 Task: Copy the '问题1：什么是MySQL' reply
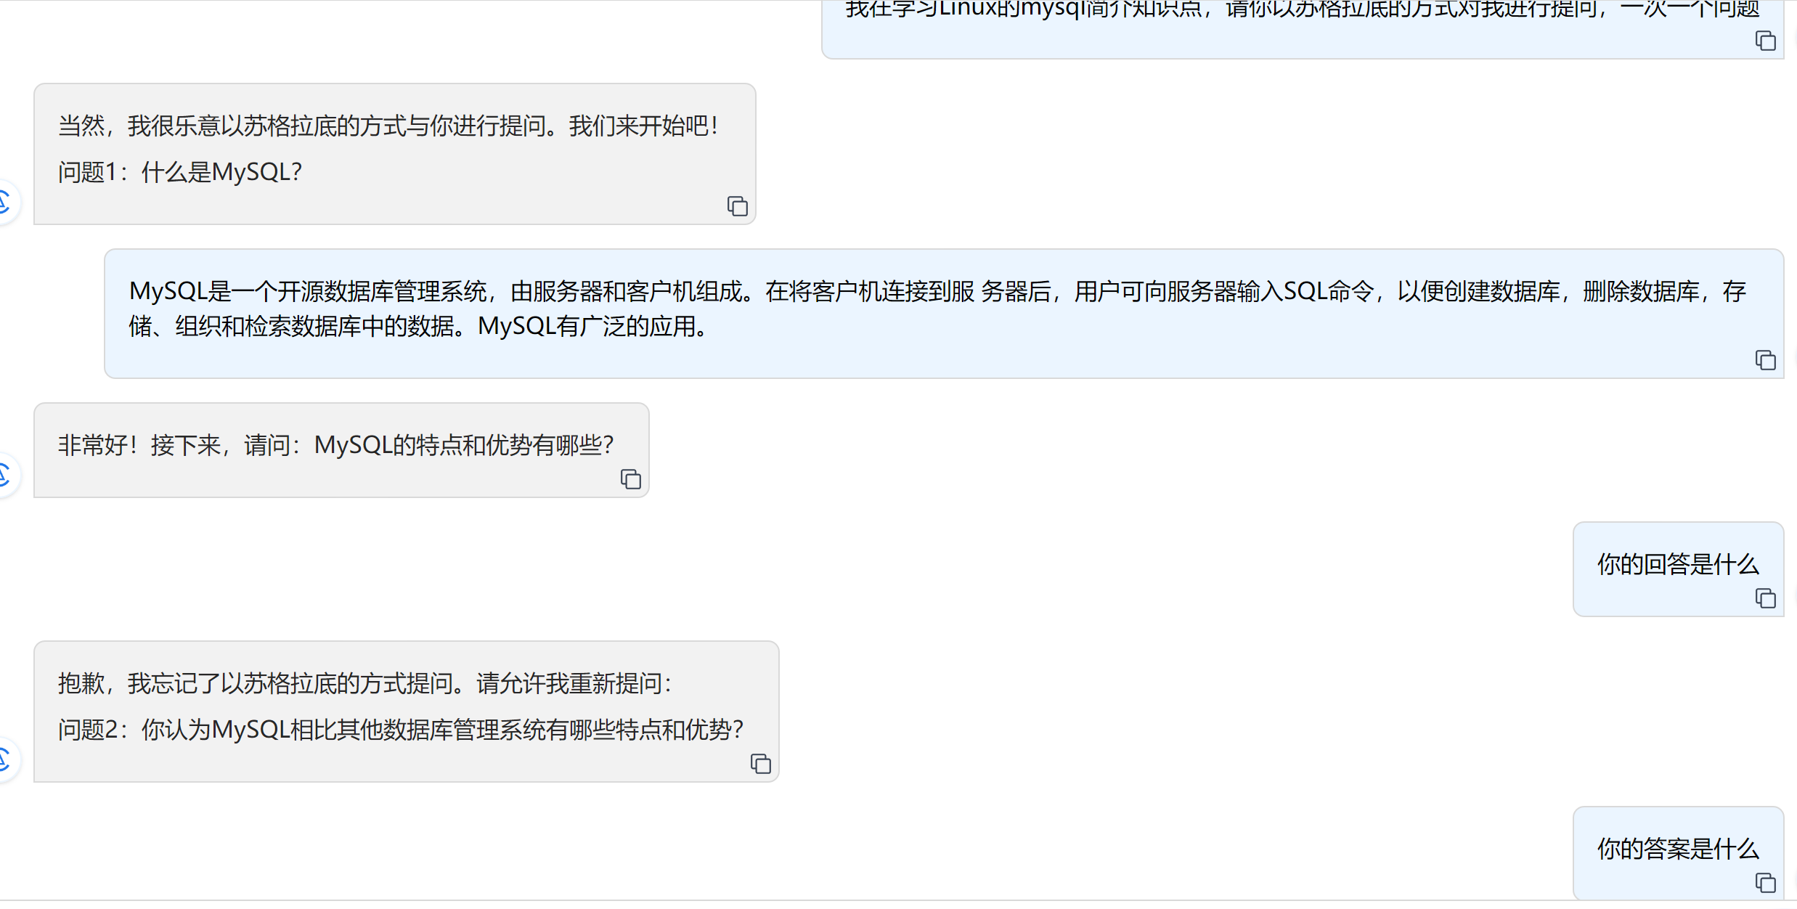coord(737,206)
